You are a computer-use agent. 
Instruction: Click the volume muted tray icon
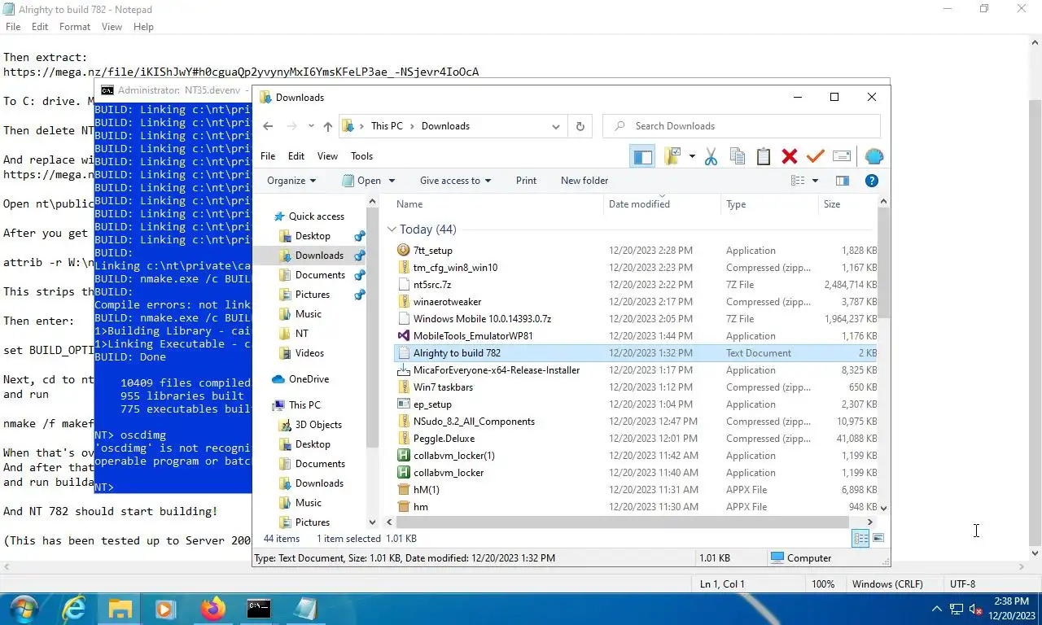tap(975, 609)
